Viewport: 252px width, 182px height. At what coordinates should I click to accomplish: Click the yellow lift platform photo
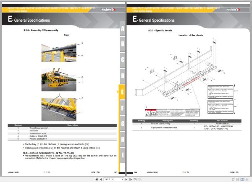(59, 79)
